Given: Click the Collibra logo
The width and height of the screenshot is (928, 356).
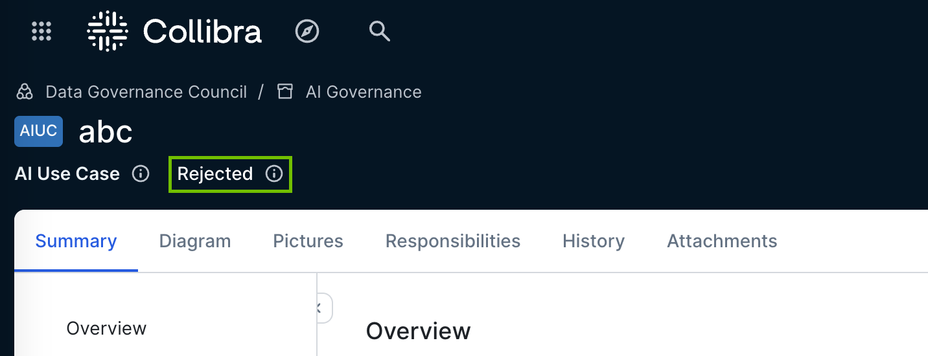Looking at the screenshot, I should coord(174,31).
